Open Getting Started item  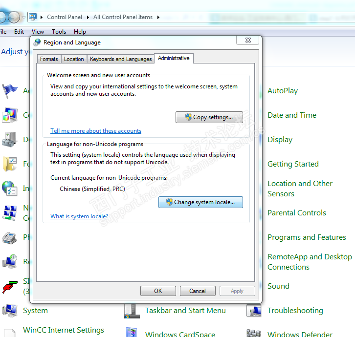coord(293,164)
